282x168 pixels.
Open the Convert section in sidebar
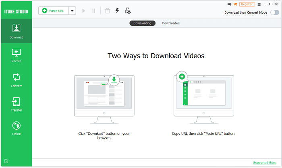click(x=16, y=80)
